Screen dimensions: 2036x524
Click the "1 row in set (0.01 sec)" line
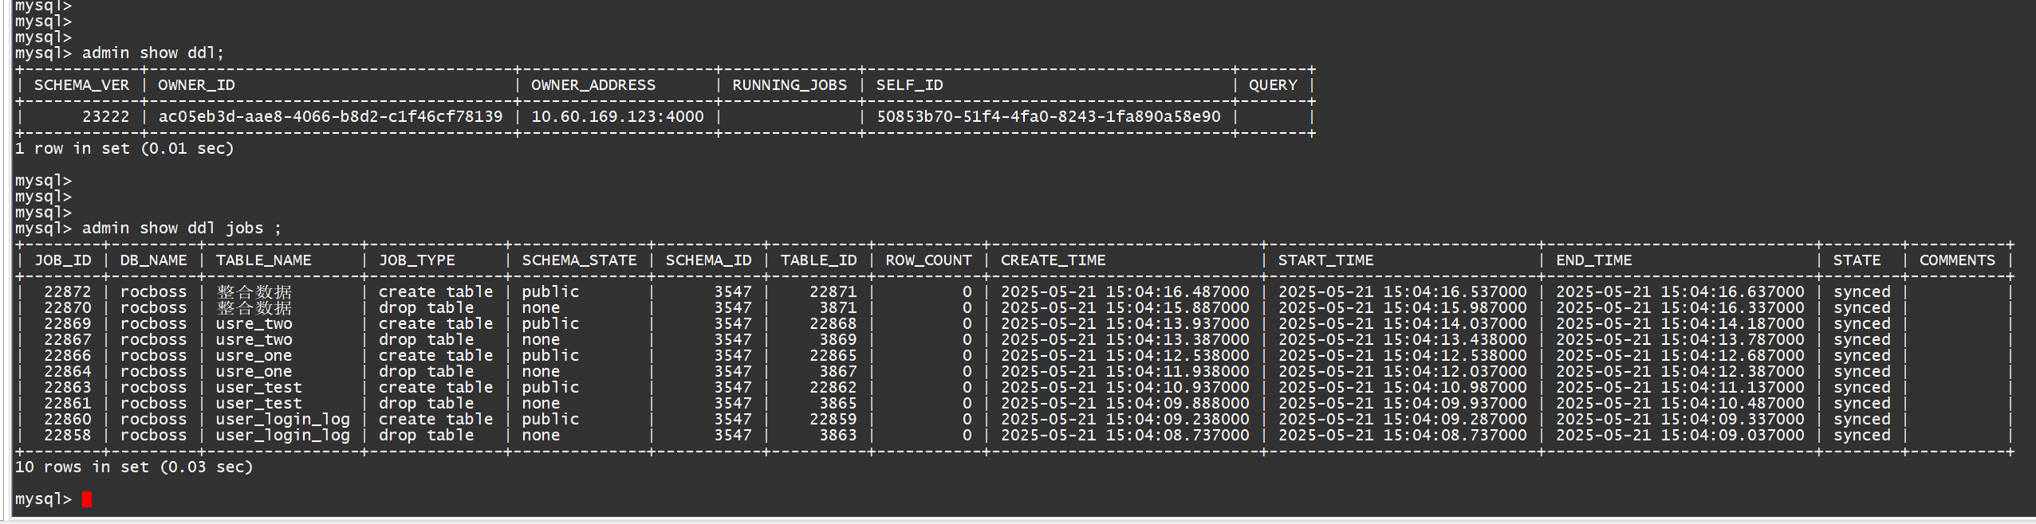[124, 149]
